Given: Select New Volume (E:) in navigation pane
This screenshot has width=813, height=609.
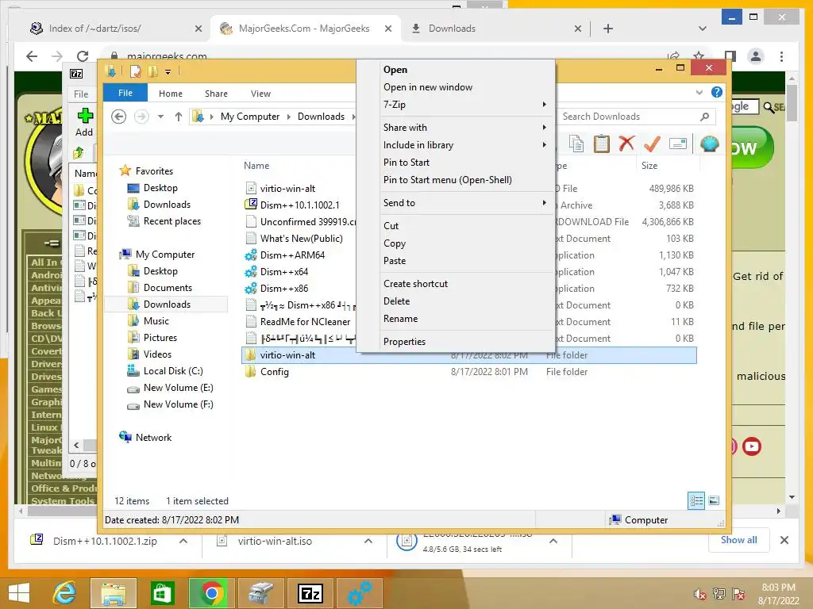Looking at the screenshot, I should [x=178, y=388].
